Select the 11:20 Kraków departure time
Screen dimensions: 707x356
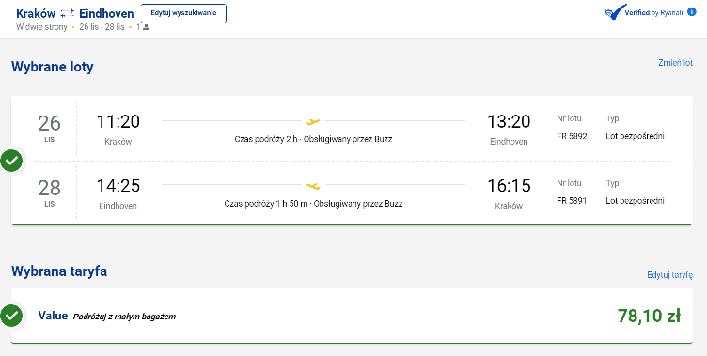pyautogui.click(x=118, y=122)
